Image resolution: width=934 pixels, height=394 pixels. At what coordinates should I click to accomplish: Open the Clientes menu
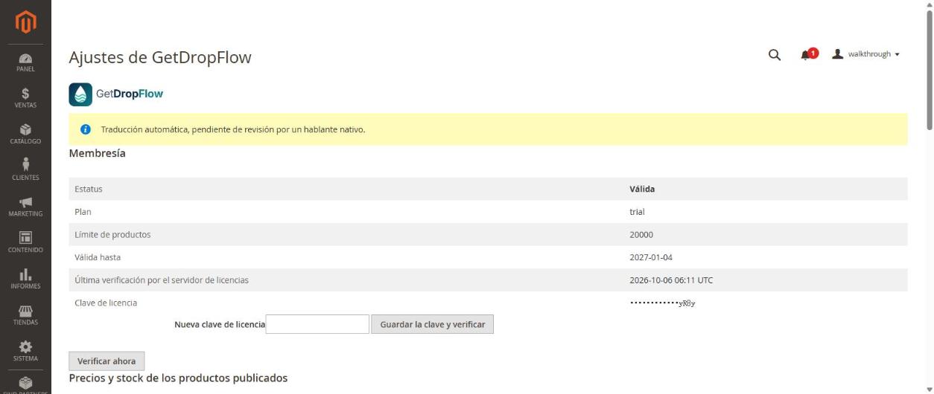tap(25, 170)
